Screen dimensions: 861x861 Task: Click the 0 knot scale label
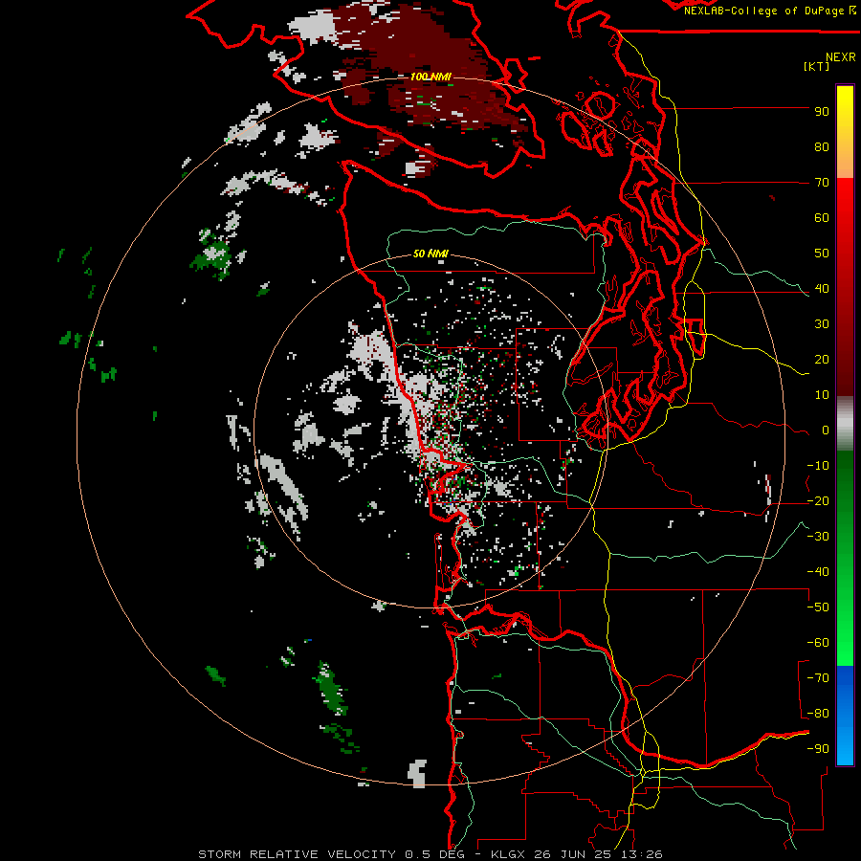(x=826, y=430)
